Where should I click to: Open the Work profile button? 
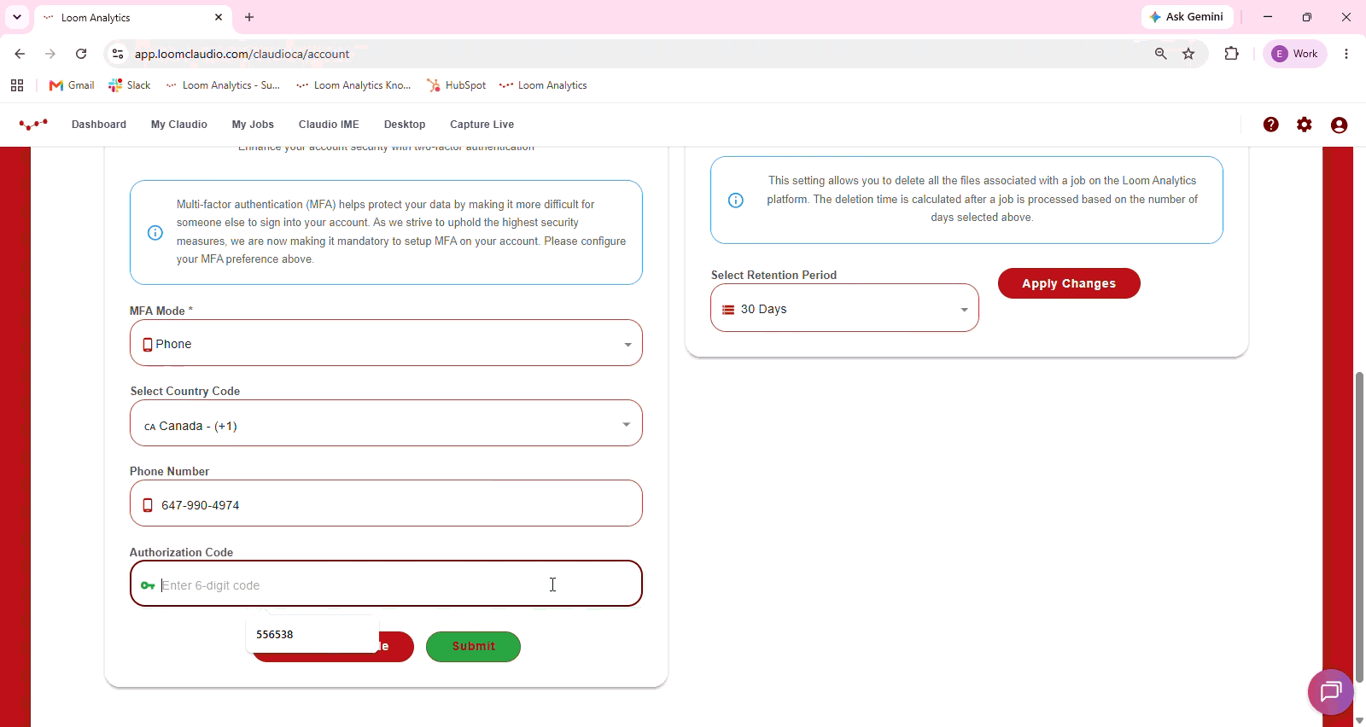pyautogui.click(x=1295, y=54)
